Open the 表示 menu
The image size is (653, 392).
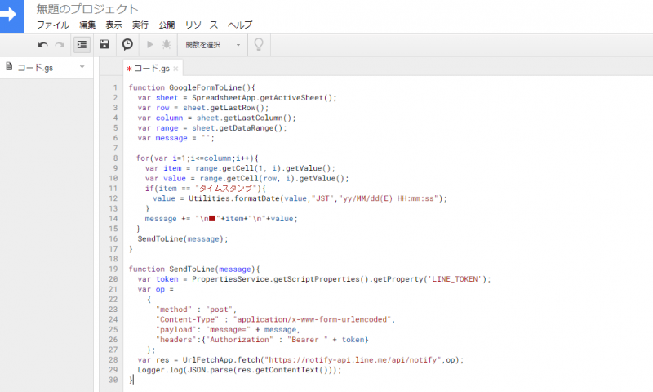click(113, 25)
